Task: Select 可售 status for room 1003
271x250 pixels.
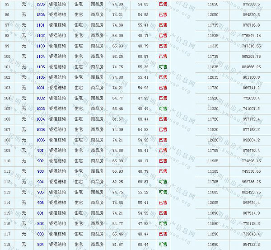Action: tap(163, 108)
